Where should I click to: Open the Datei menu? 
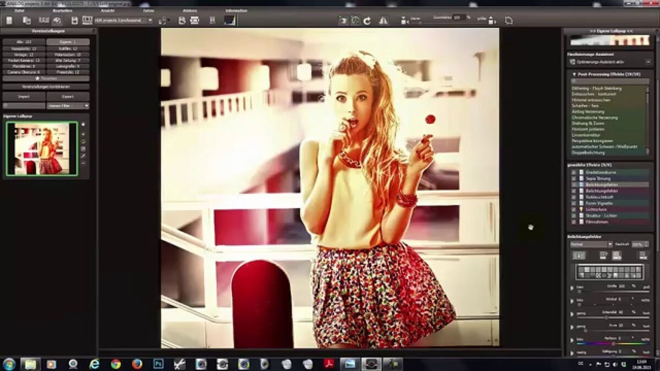pyautogui.click(x=19, y=10)
